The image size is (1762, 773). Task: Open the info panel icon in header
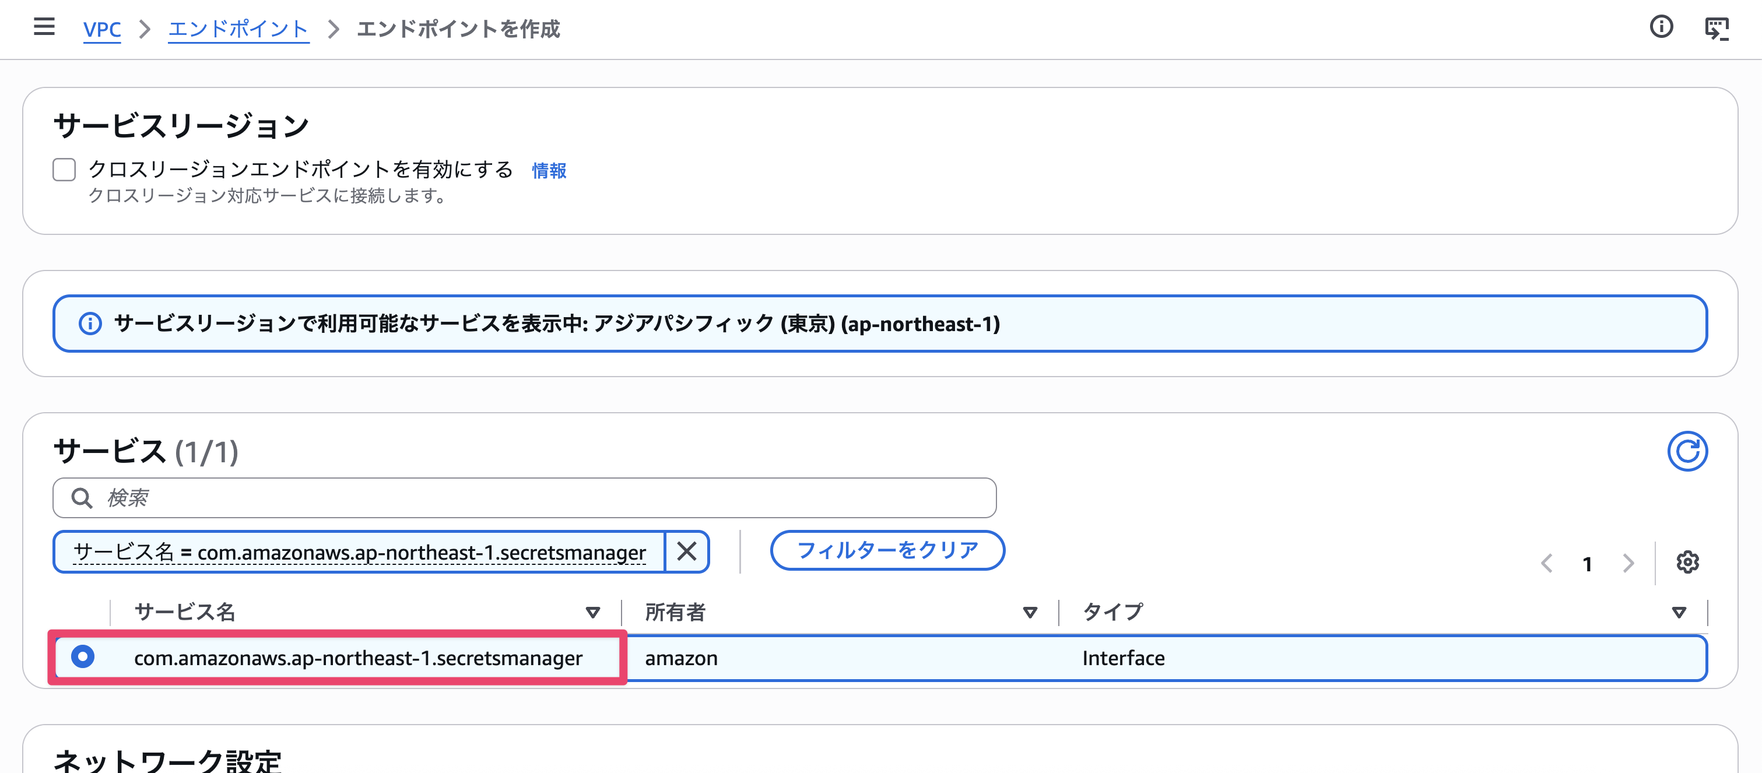click(1661, 27)
